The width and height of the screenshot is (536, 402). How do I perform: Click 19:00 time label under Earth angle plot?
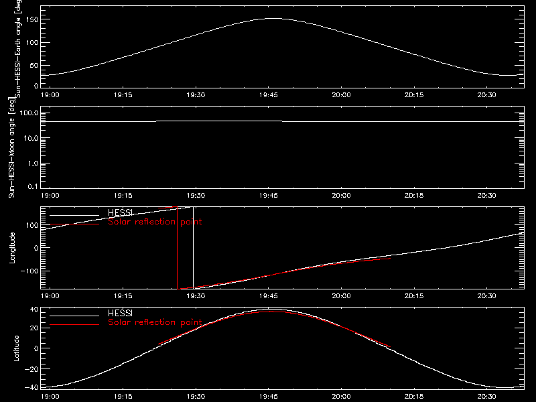tap(50, 95)
